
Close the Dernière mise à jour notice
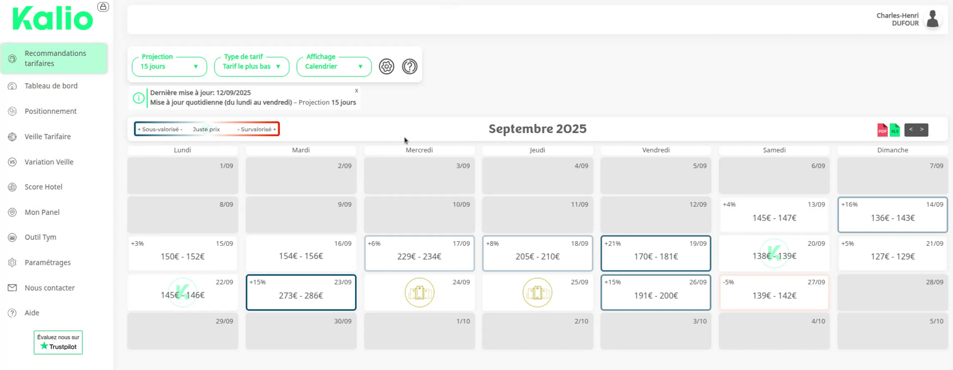coord(356,91)
